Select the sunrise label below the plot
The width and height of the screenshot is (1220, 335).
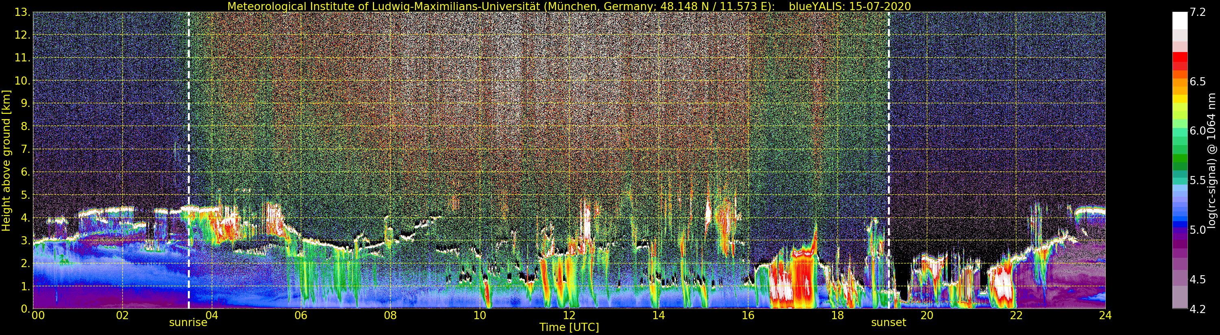pyautogui.click(x=189, y=323)
